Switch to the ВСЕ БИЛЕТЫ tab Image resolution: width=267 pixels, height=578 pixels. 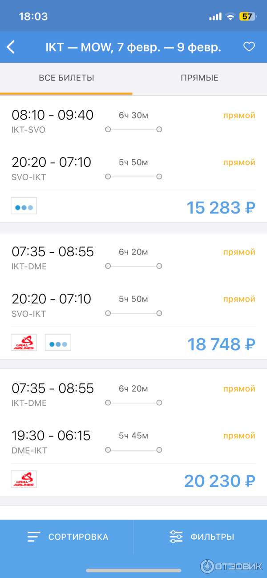66,78
